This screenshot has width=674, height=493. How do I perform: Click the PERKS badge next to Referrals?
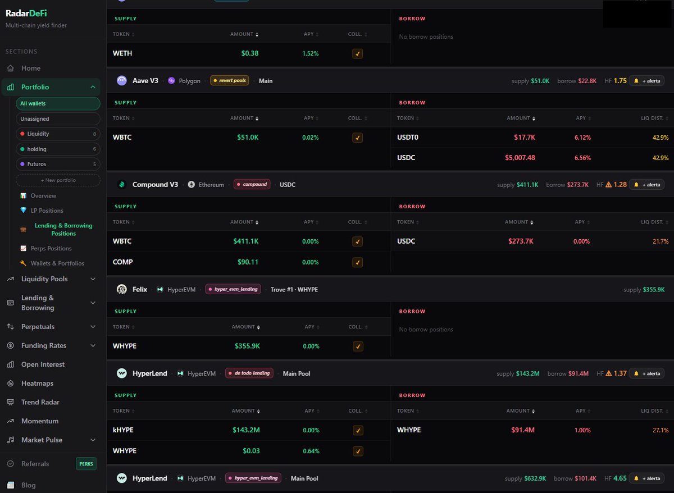coord(86,464)
